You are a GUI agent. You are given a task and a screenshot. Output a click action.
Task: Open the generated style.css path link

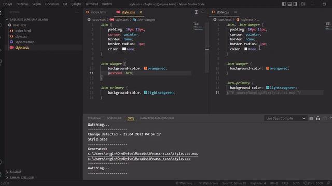pyautogui.click(x=139, y=159)
